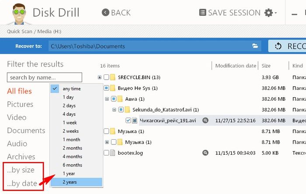Image resolution: width=306 pixels, height=194 pixels.
Task: Select the bootex.log file name
Action: 130,153
